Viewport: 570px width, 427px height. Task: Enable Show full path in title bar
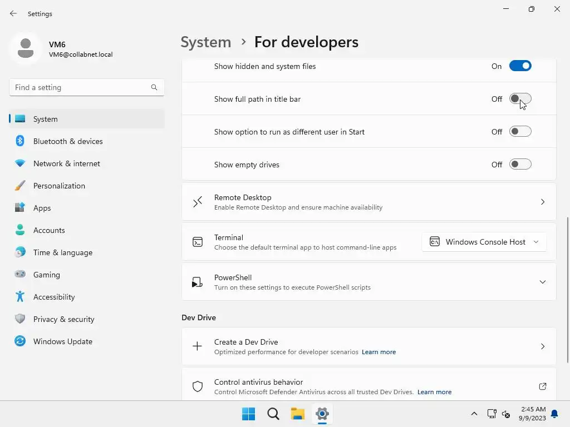tap(520, 99)
